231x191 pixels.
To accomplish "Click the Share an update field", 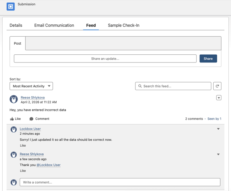I will (x=105, y=59).
